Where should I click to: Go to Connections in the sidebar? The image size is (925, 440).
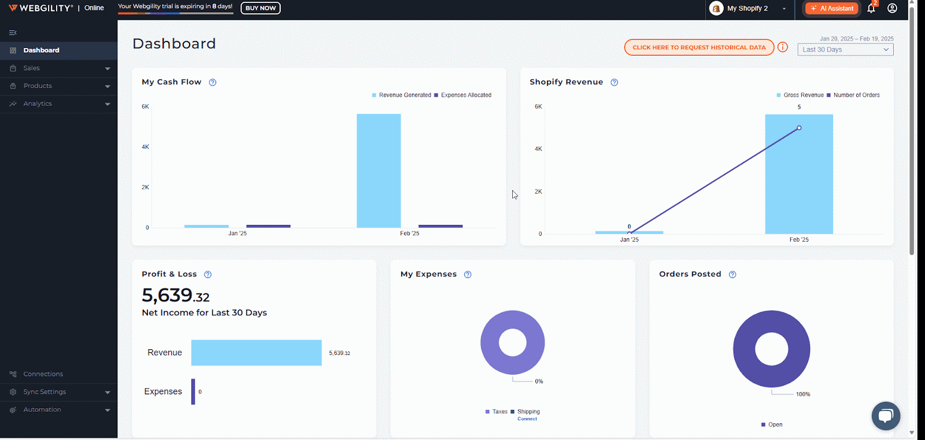click(x=43, y=374)
